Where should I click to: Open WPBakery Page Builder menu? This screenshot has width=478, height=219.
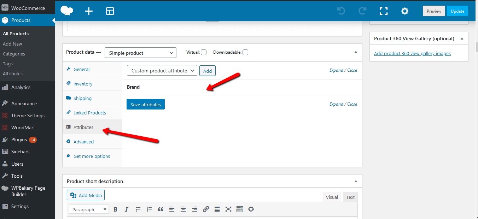tap(28, 191)
